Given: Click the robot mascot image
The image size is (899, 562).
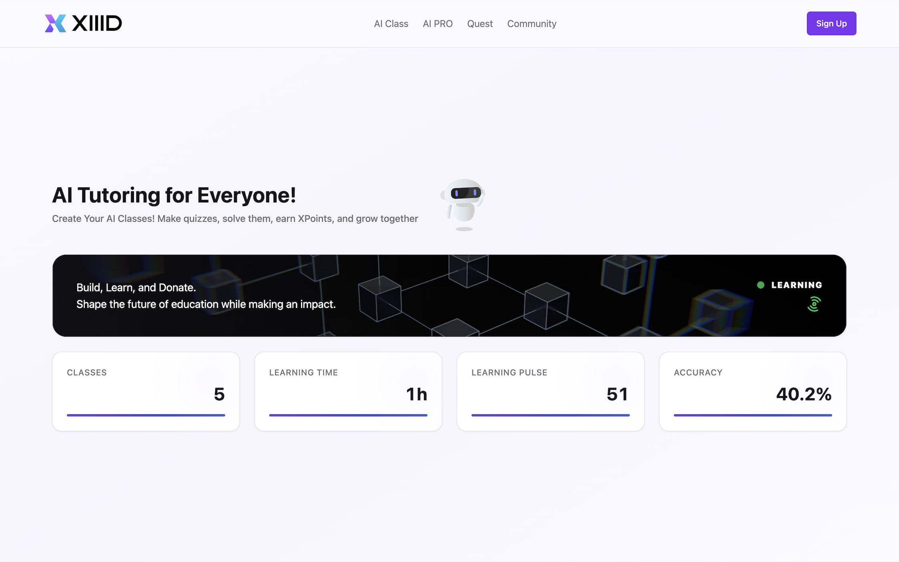Looking at the screenshot, I should (x=463, y=205).
